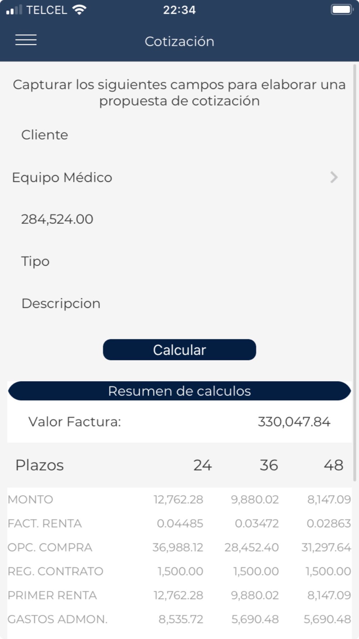Tap the MONTO value for 24 months
This screenshot has width=359, height=639.
click(x=178, y=500)
